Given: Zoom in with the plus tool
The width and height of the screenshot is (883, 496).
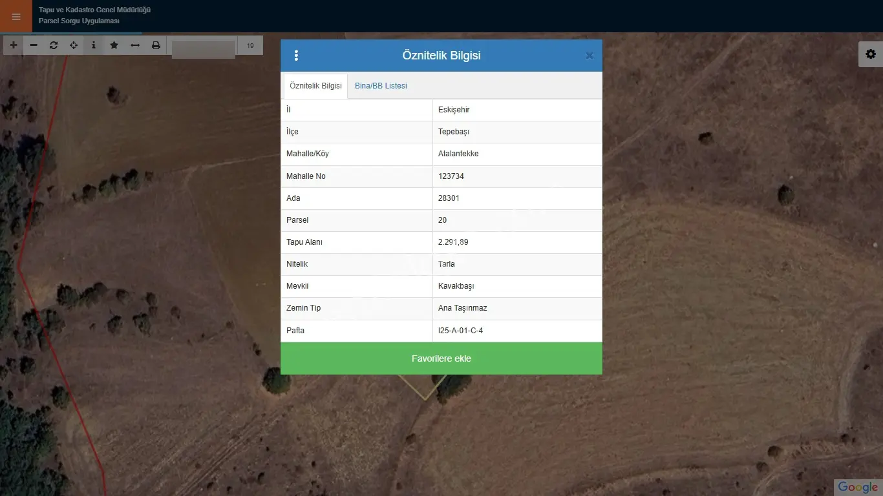Looking at the screenshot, I should [x=14, y=45].
